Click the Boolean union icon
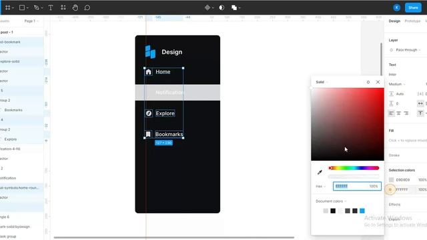 234,7
